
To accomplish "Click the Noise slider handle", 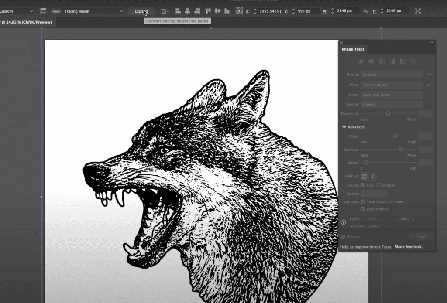I will pyautogui.click(x=366, y=163).
